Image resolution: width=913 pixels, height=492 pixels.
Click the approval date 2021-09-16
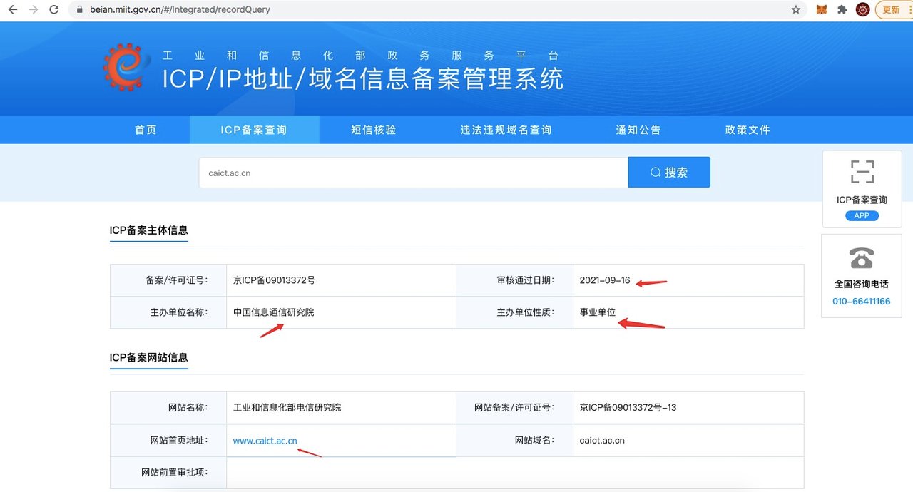pyautogui.click(x=605, y=280)
